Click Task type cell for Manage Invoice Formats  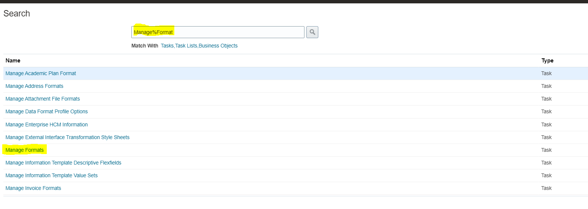(546, 188)
